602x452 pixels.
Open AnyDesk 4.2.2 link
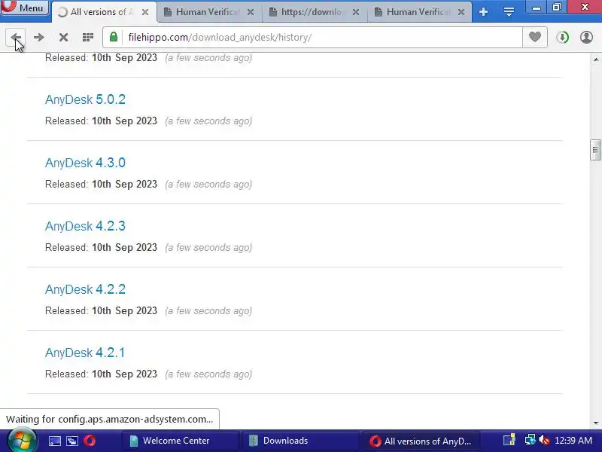[85, 289]
